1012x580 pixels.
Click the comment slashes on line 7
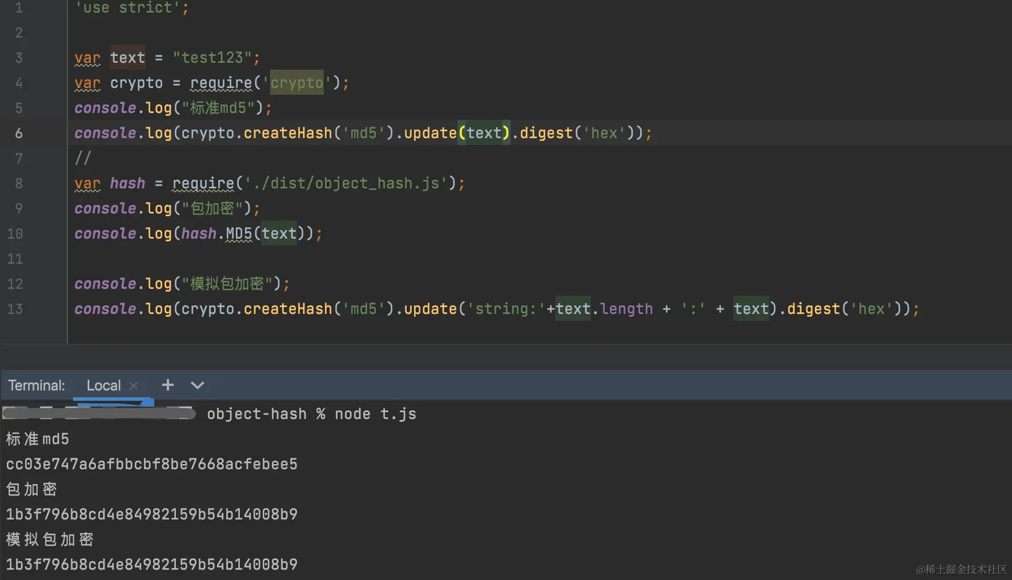point(83,158)
